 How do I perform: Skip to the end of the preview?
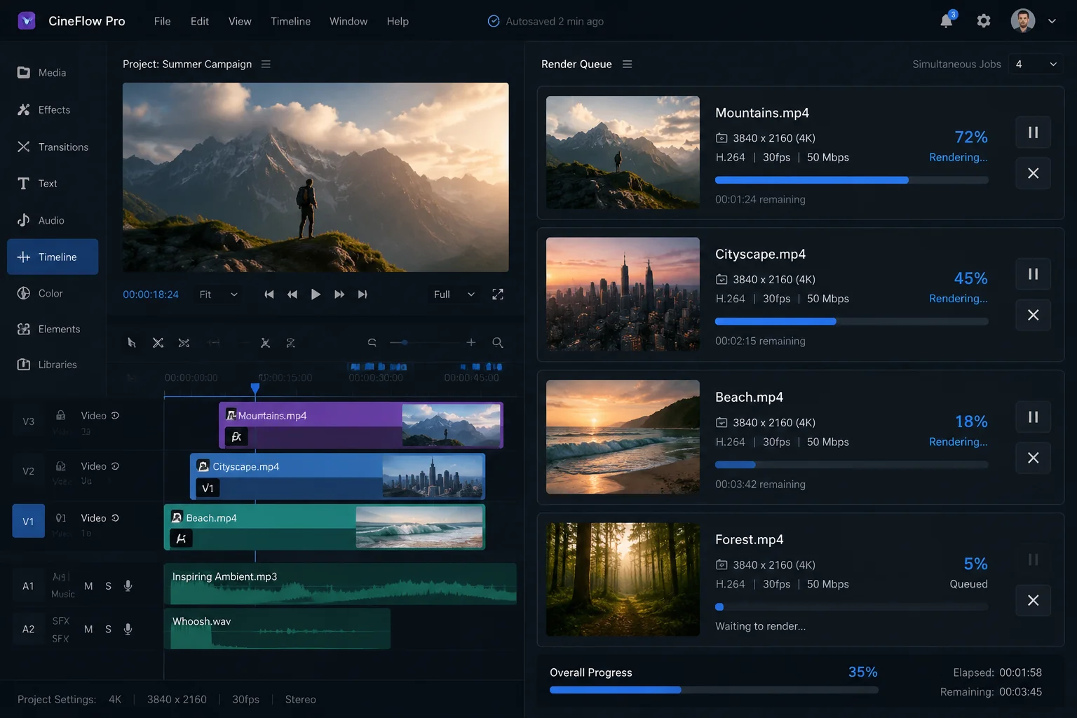coord(363,294)
